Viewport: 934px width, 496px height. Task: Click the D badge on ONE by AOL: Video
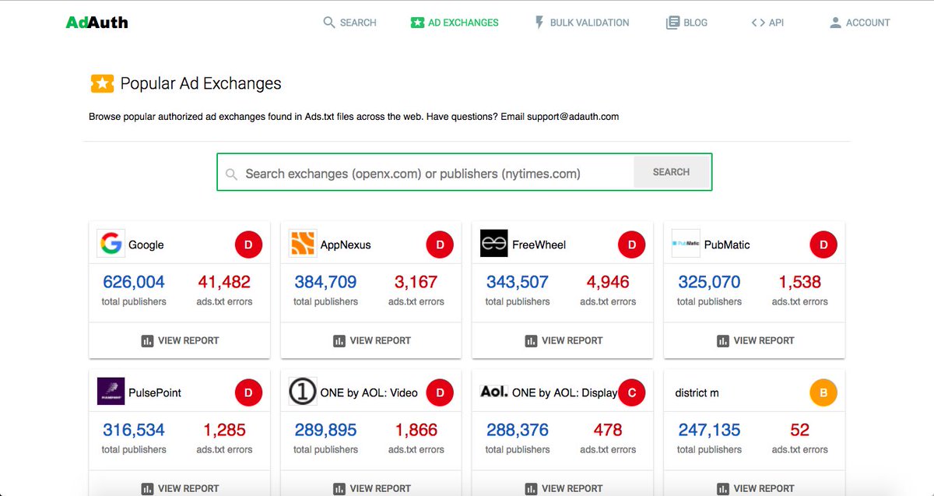[440, 392]
